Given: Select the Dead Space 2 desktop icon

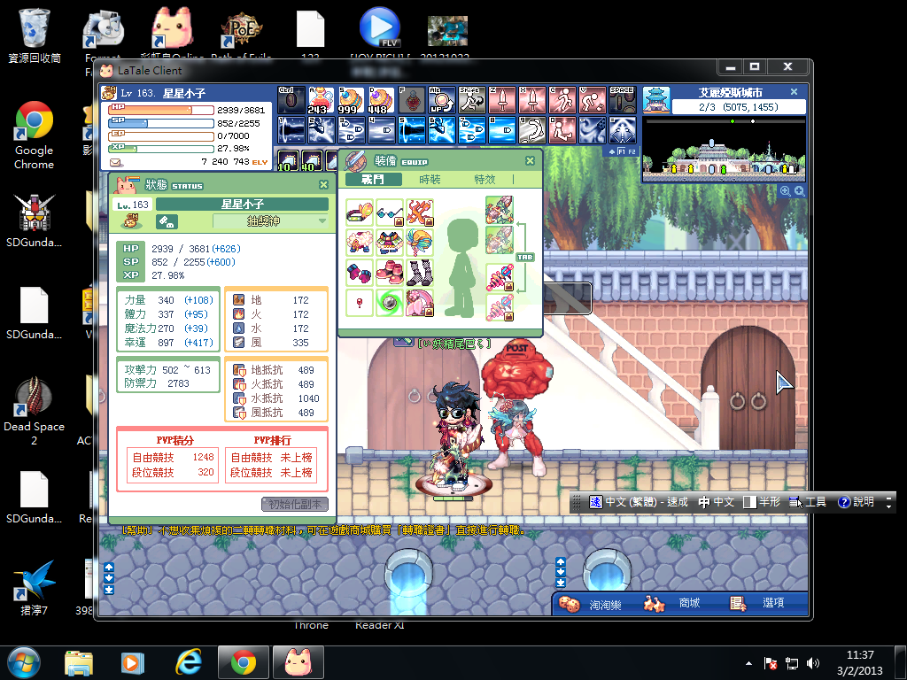Looking at the screenshot, I should point(35,413).
